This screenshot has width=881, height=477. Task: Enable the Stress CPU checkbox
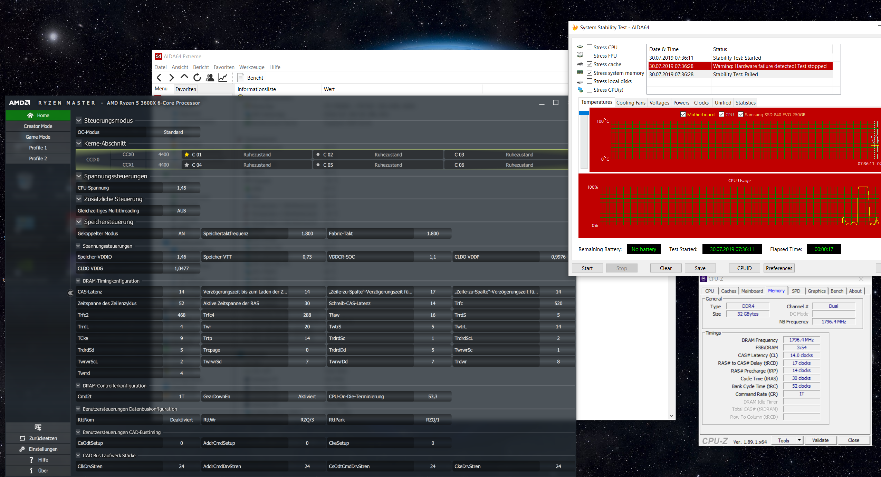[x=590, y=47]
